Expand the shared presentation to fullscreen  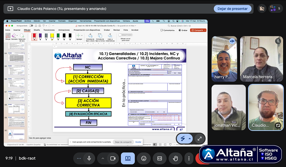click(x=199, y=138)
